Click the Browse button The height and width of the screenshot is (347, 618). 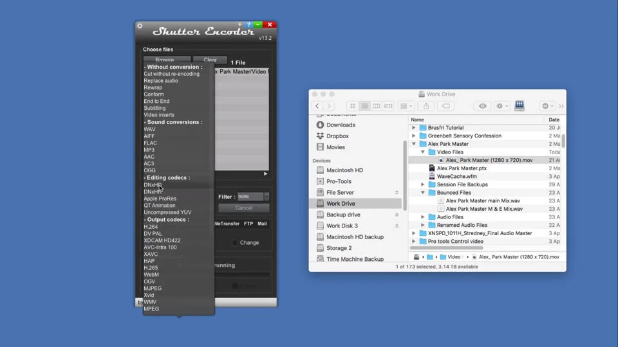[x=167, y=60]
